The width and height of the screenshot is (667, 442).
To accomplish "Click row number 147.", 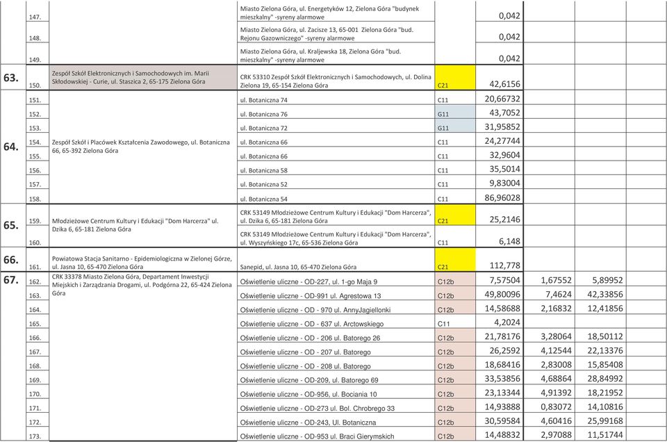I will tap(35, 17).
